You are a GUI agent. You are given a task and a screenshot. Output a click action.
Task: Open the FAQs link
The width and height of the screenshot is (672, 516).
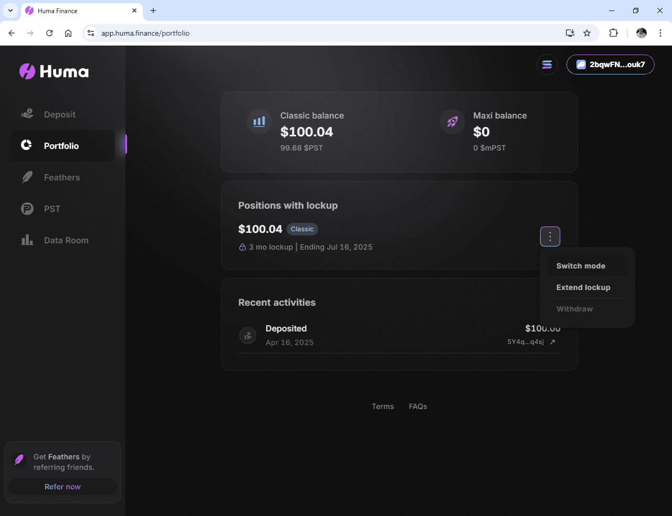418,406
